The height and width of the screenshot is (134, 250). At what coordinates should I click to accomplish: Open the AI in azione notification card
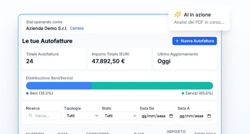[199, 18]
